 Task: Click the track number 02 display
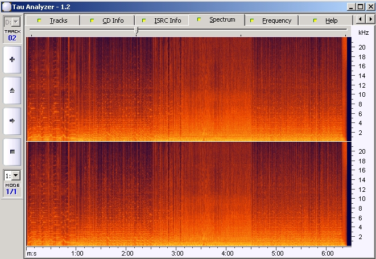click(12, 38)
